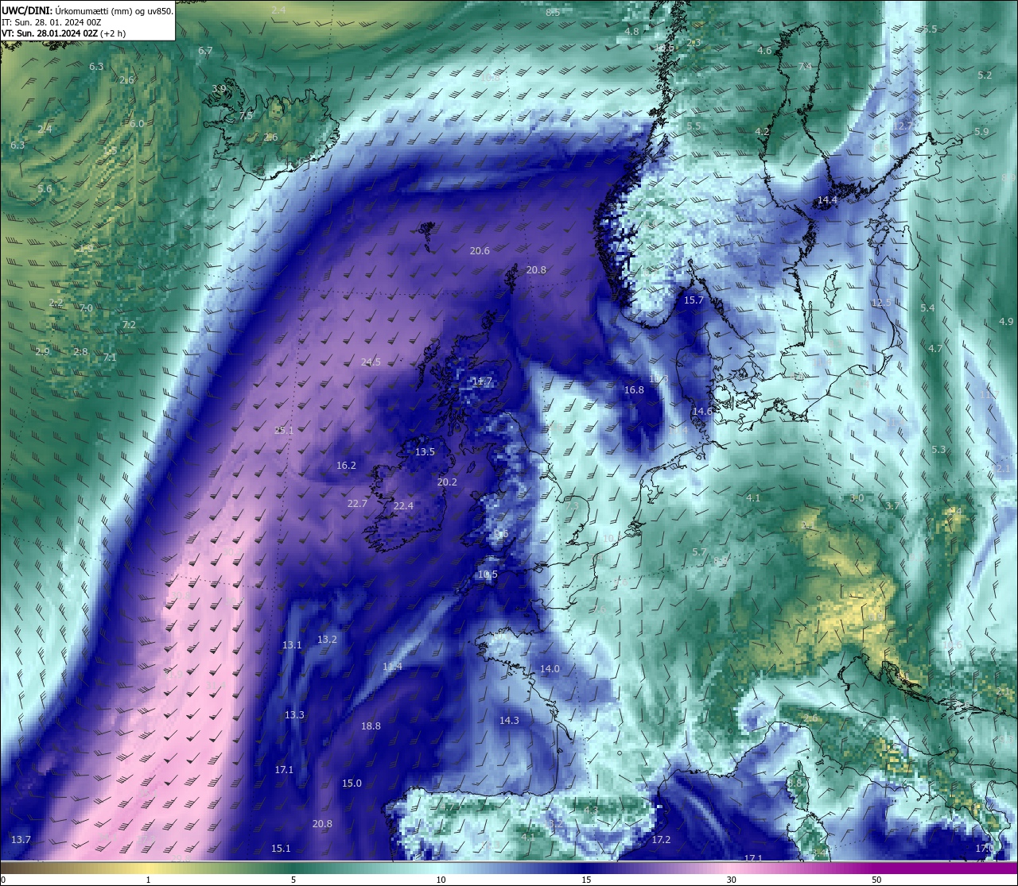
Task: Select the 13.1 value label
Action: (x=292, y=644)
